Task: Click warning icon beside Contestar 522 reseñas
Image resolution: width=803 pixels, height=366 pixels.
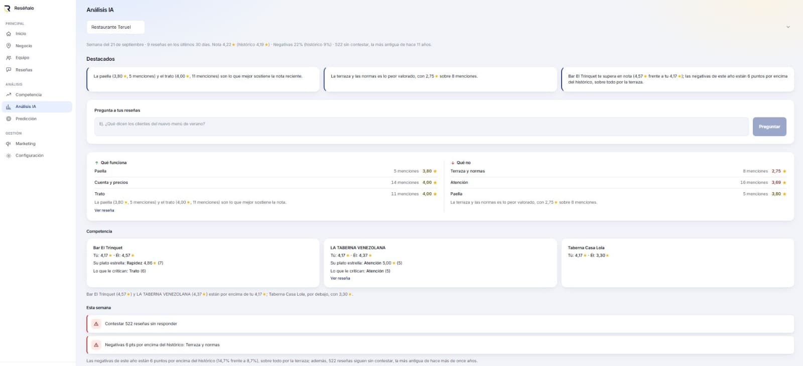Action: pyautogui.click(x=96, y=324)
